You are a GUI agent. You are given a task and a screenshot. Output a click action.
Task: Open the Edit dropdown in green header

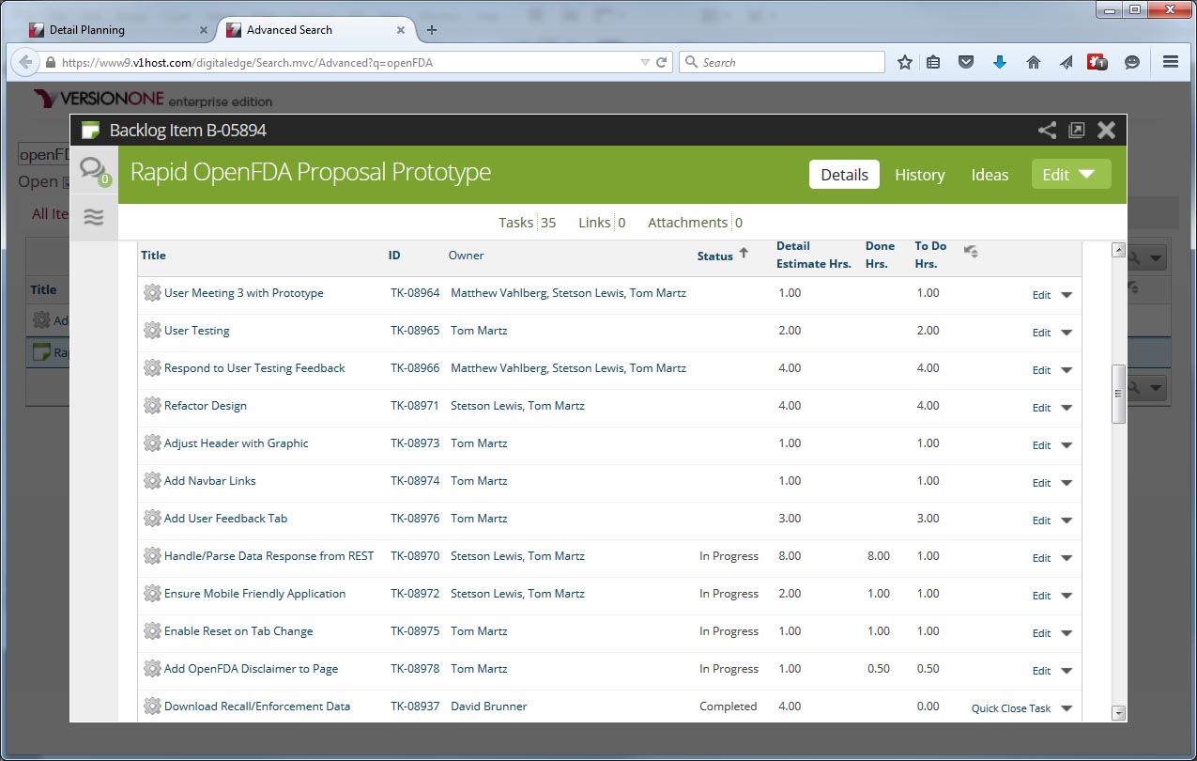[1071, 174]
